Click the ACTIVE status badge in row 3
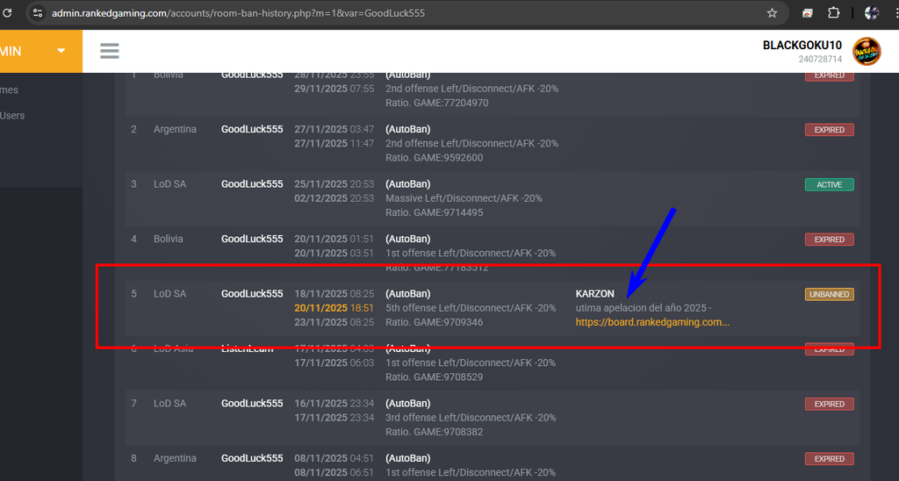899x481 pixels. pyautogui.click(x=829, y=184)
